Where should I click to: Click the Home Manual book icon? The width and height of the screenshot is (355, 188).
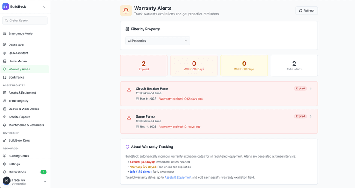[5, 61]
